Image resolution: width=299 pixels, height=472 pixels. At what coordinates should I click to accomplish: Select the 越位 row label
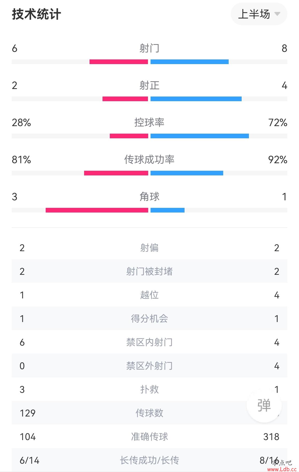pyautogui.click(x=149, y=295)
